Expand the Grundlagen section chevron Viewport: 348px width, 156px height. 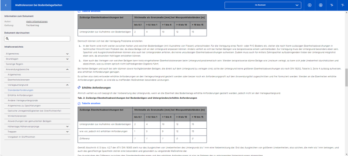pos(67,59)
